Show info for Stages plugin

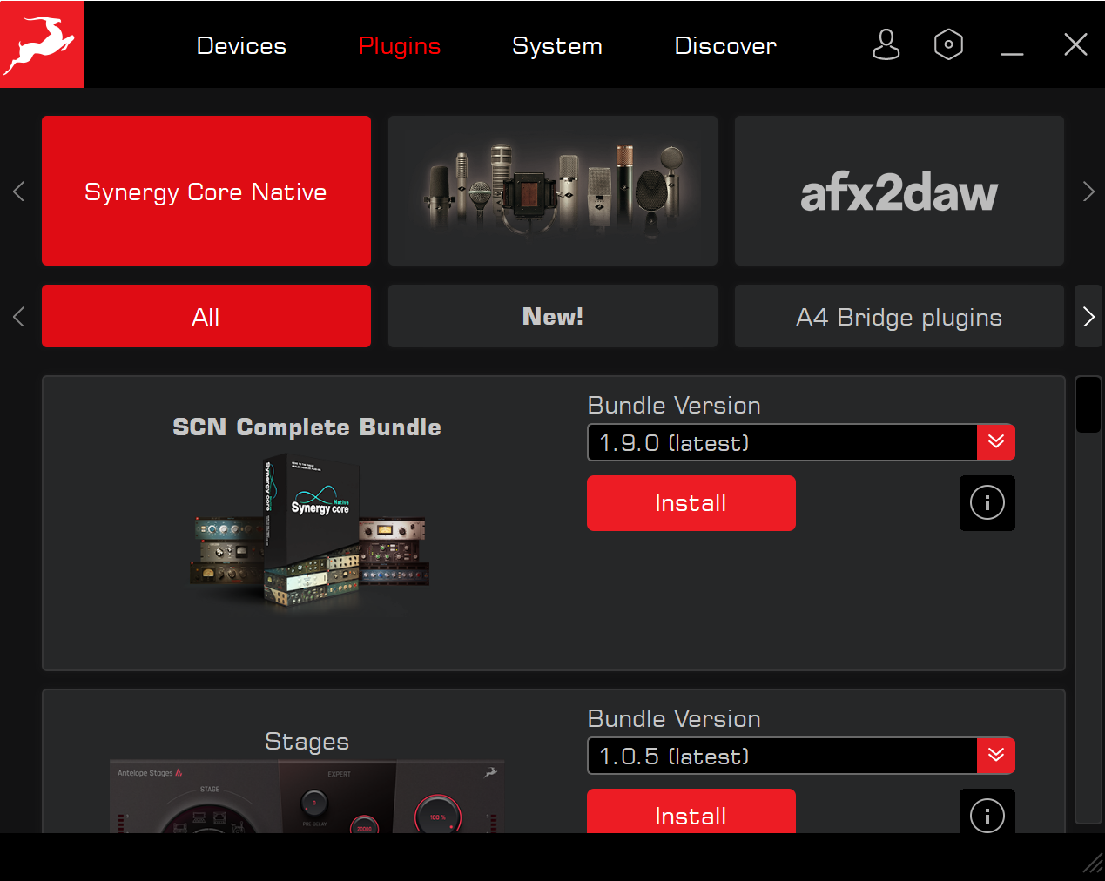click(x=987, y=811)
